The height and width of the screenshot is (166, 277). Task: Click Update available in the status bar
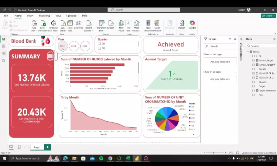pos(258,152)
